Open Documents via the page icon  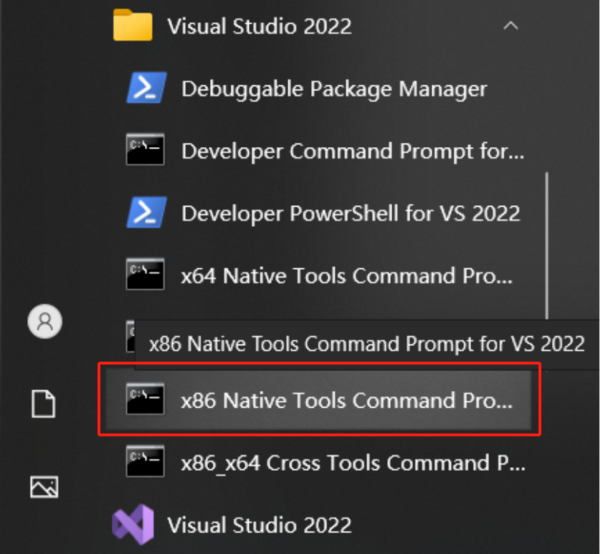44,404
